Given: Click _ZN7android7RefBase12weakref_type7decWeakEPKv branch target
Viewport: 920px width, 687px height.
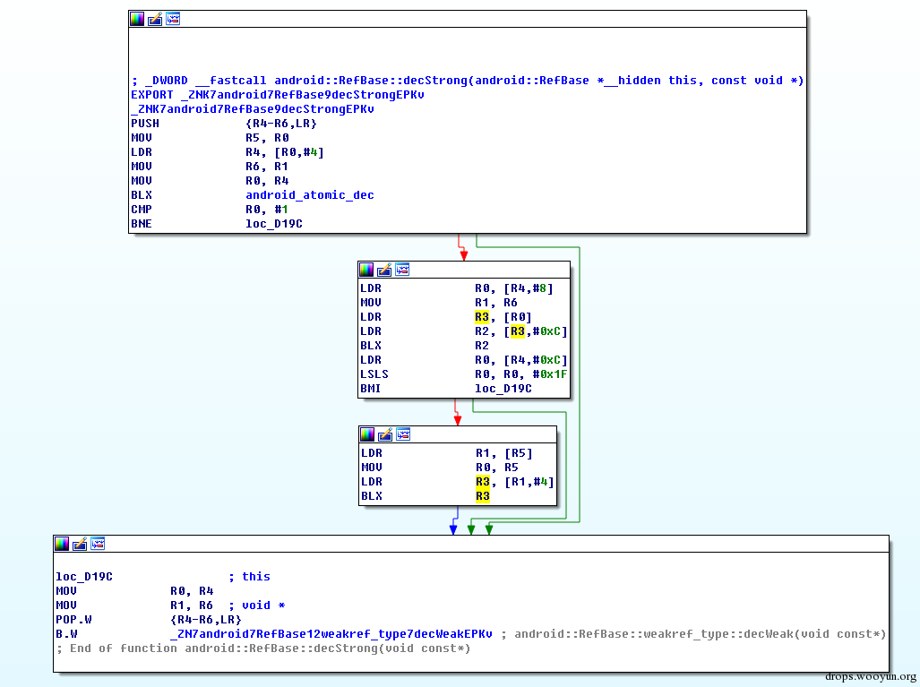Looking at the screenshot, I should click(331, 634).
